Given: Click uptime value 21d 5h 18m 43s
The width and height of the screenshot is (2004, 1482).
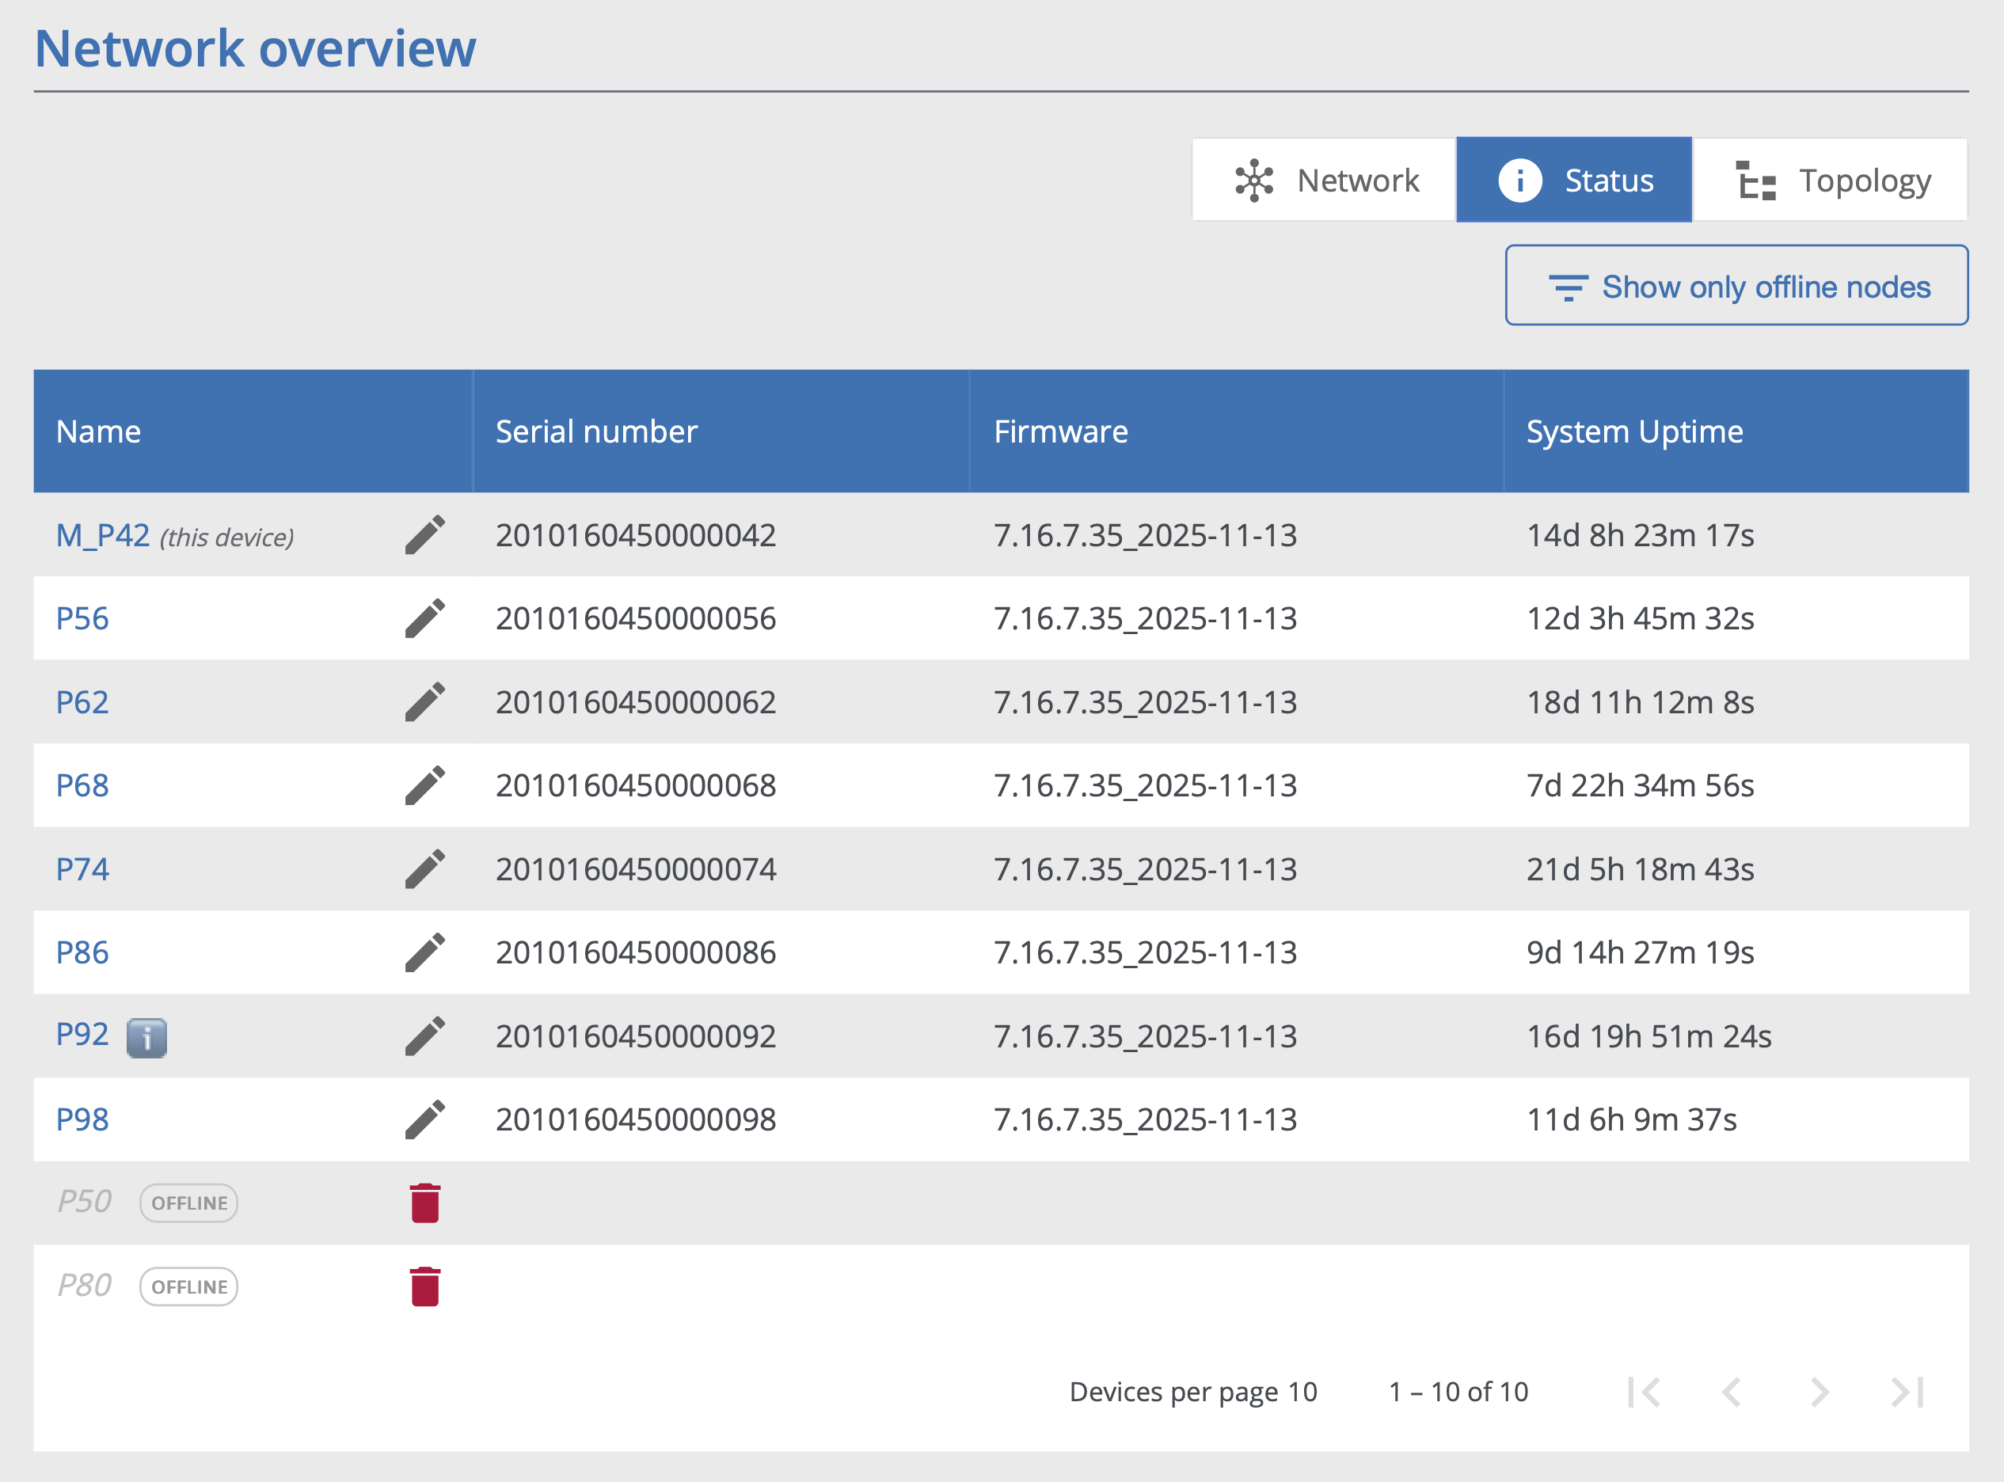Looking at the screenshot, I should [1641, 868].
